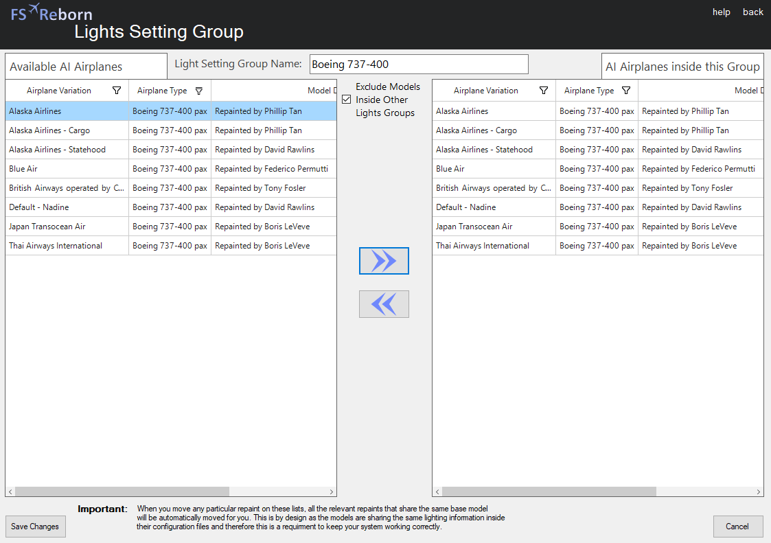Viewport: 771px width, 543px height.
Task: Click Boeing 737-400 pax cell of Default - Nadine in Group list
Action: click(x=597, y=207)
